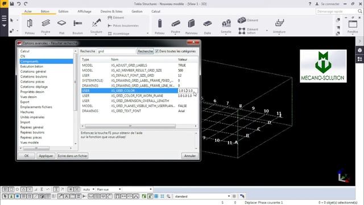Viewport: 364px width, 205px height.
Task: Select the Exécution béton category
Action: point(32,67)
